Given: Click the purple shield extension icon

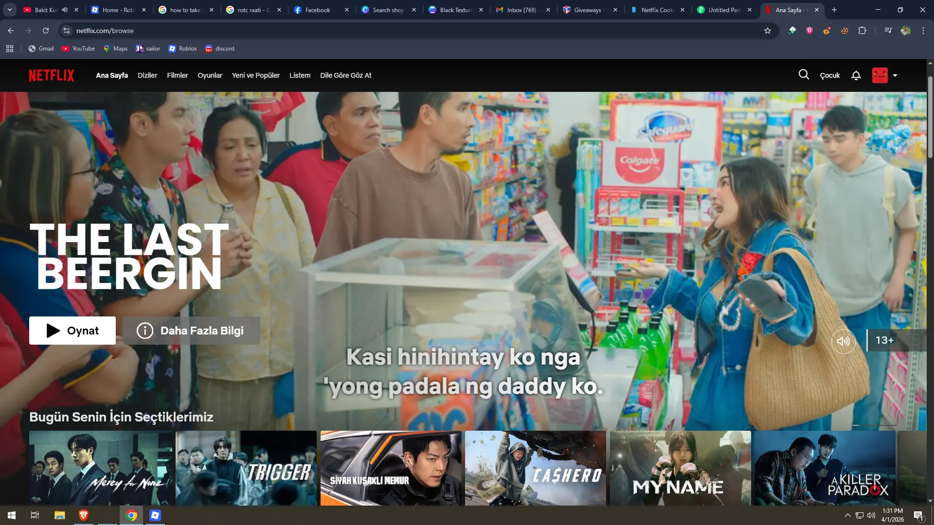Looking at the screenshot, I should pyautogui.click(x=809, y=31).
